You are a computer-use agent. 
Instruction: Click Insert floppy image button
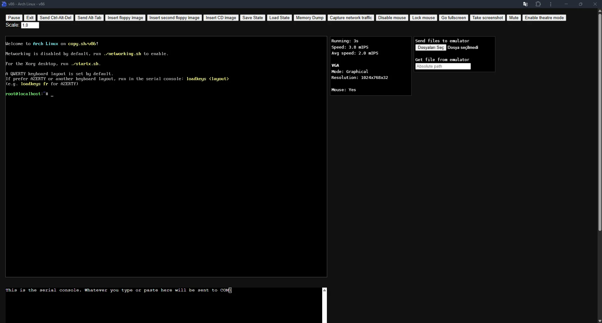[125, 18]
